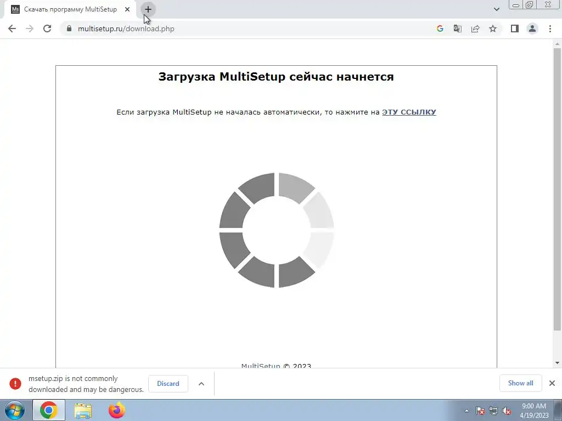This screenshot has height=421, width=562.
Task: Close the MultiSetup tab
Action: 127,9
